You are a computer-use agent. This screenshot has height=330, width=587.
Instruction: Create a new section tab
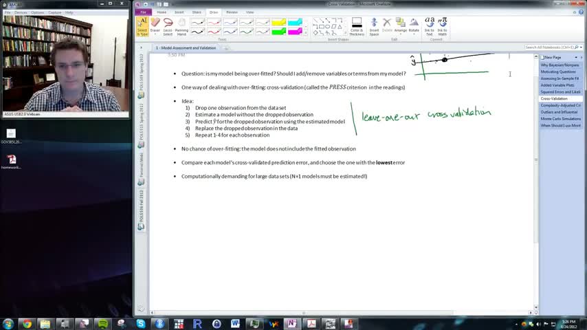(x=227, y=48)
